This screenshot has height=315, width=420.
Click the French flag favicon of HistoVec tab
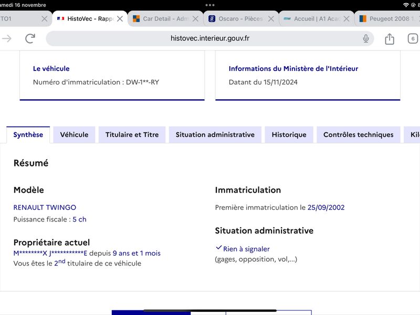click(60, 19)
